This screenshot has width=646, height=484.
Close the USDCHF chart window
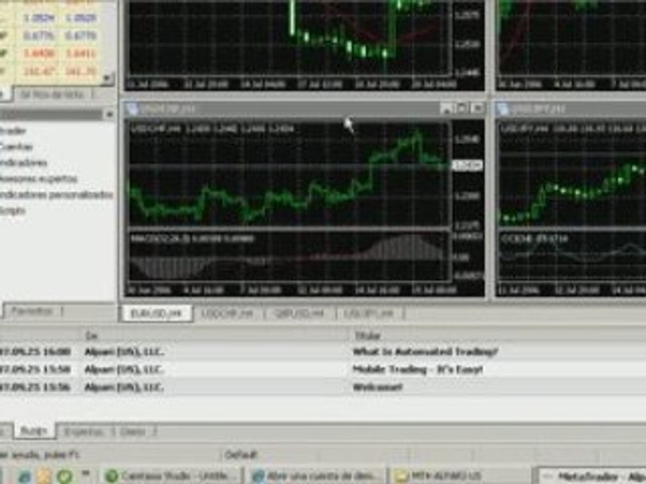click(x=477, y=109)
